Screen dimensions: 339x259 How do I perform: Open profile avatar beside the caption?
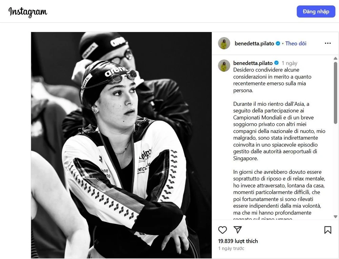[x=224, y=66]
